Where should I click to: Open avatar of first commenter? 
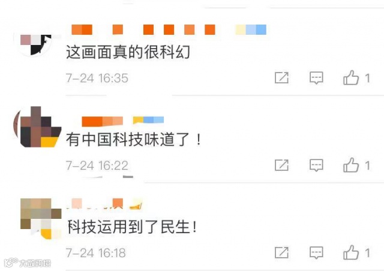coord(37,44)
